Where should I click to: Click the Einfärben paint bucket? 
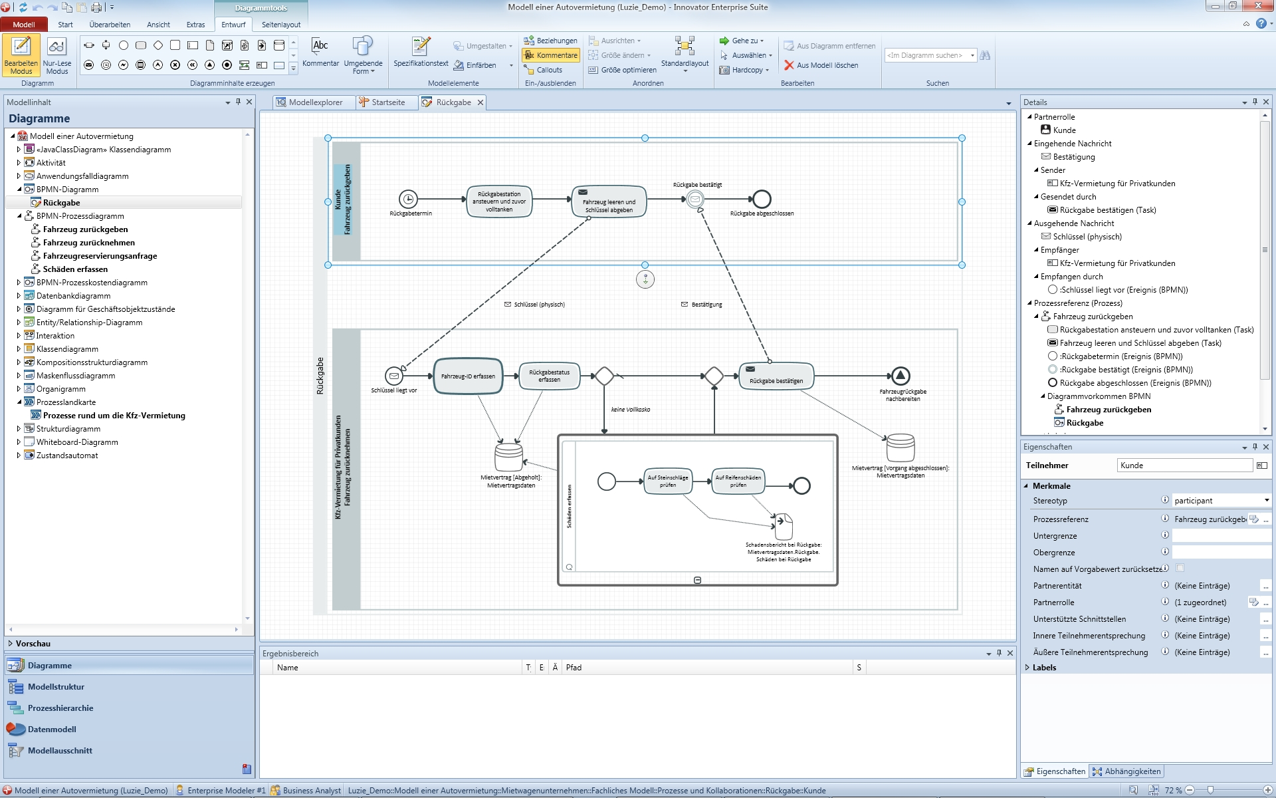459,65
